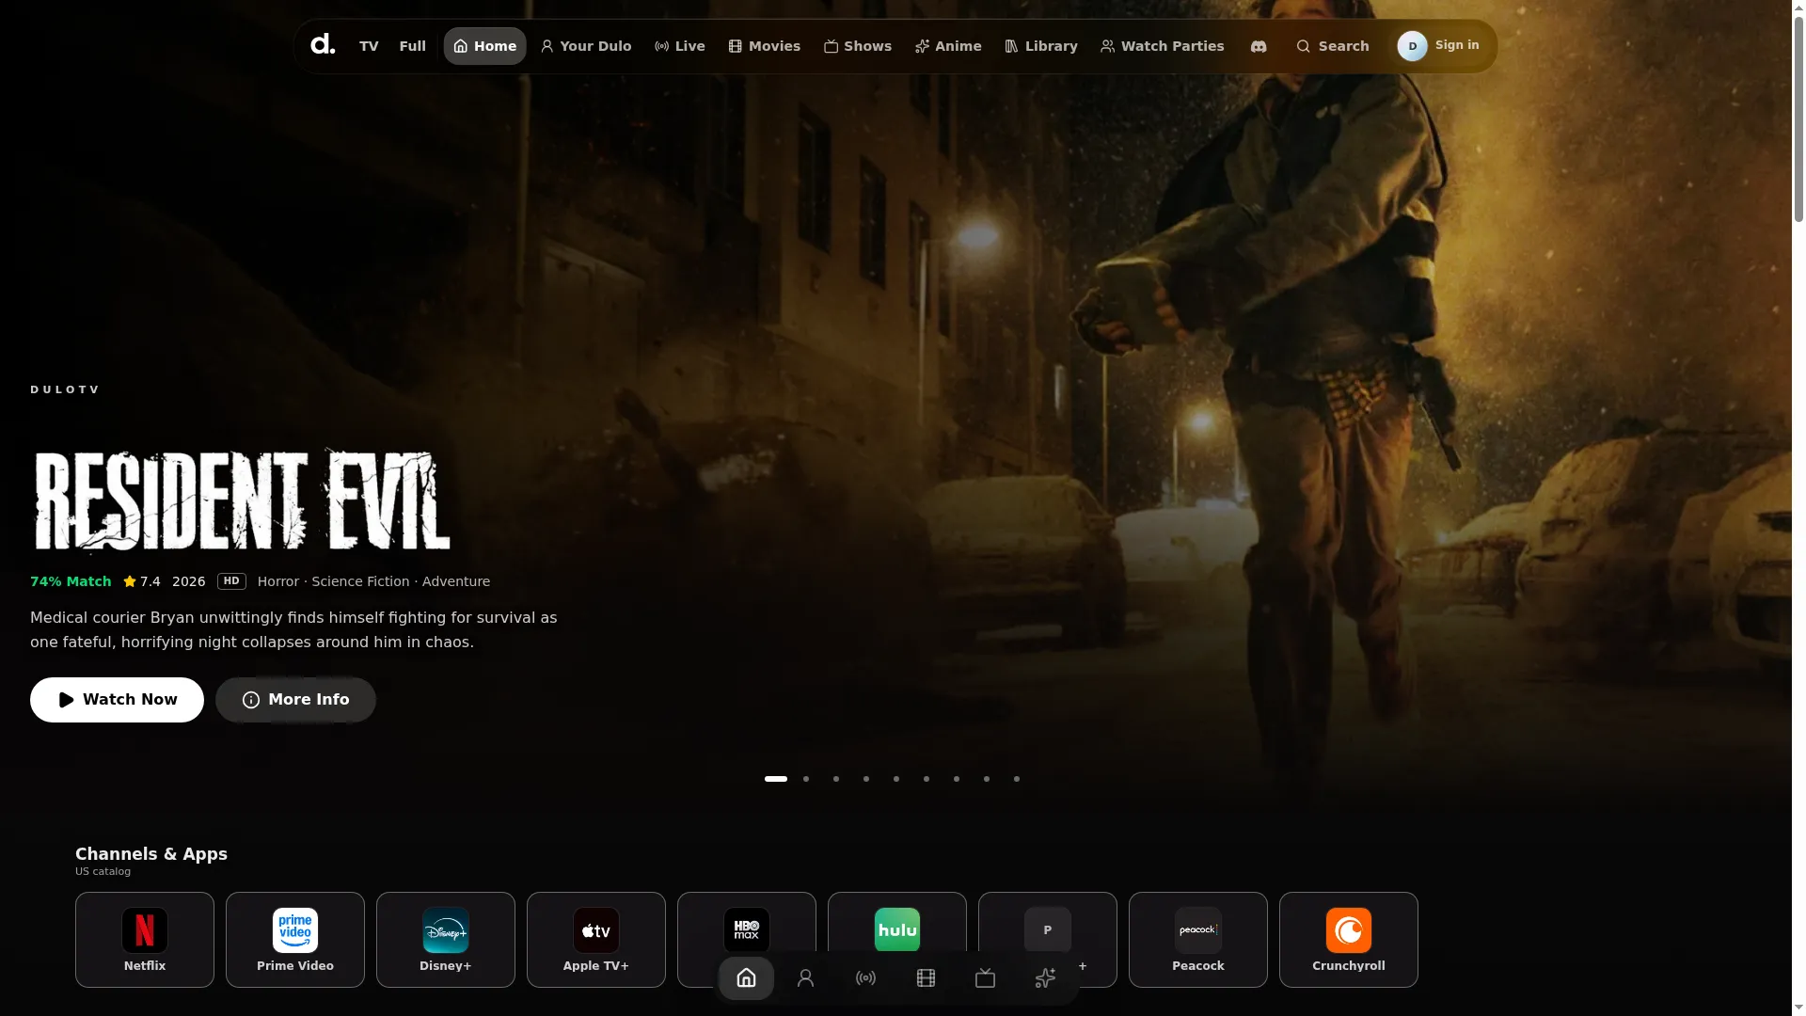Image resolution: width=1806 pixels, height=1016 pixels.
Task: Click the "Horror · Science Fiction · Adventure" genres
Action: click(373, 581)
